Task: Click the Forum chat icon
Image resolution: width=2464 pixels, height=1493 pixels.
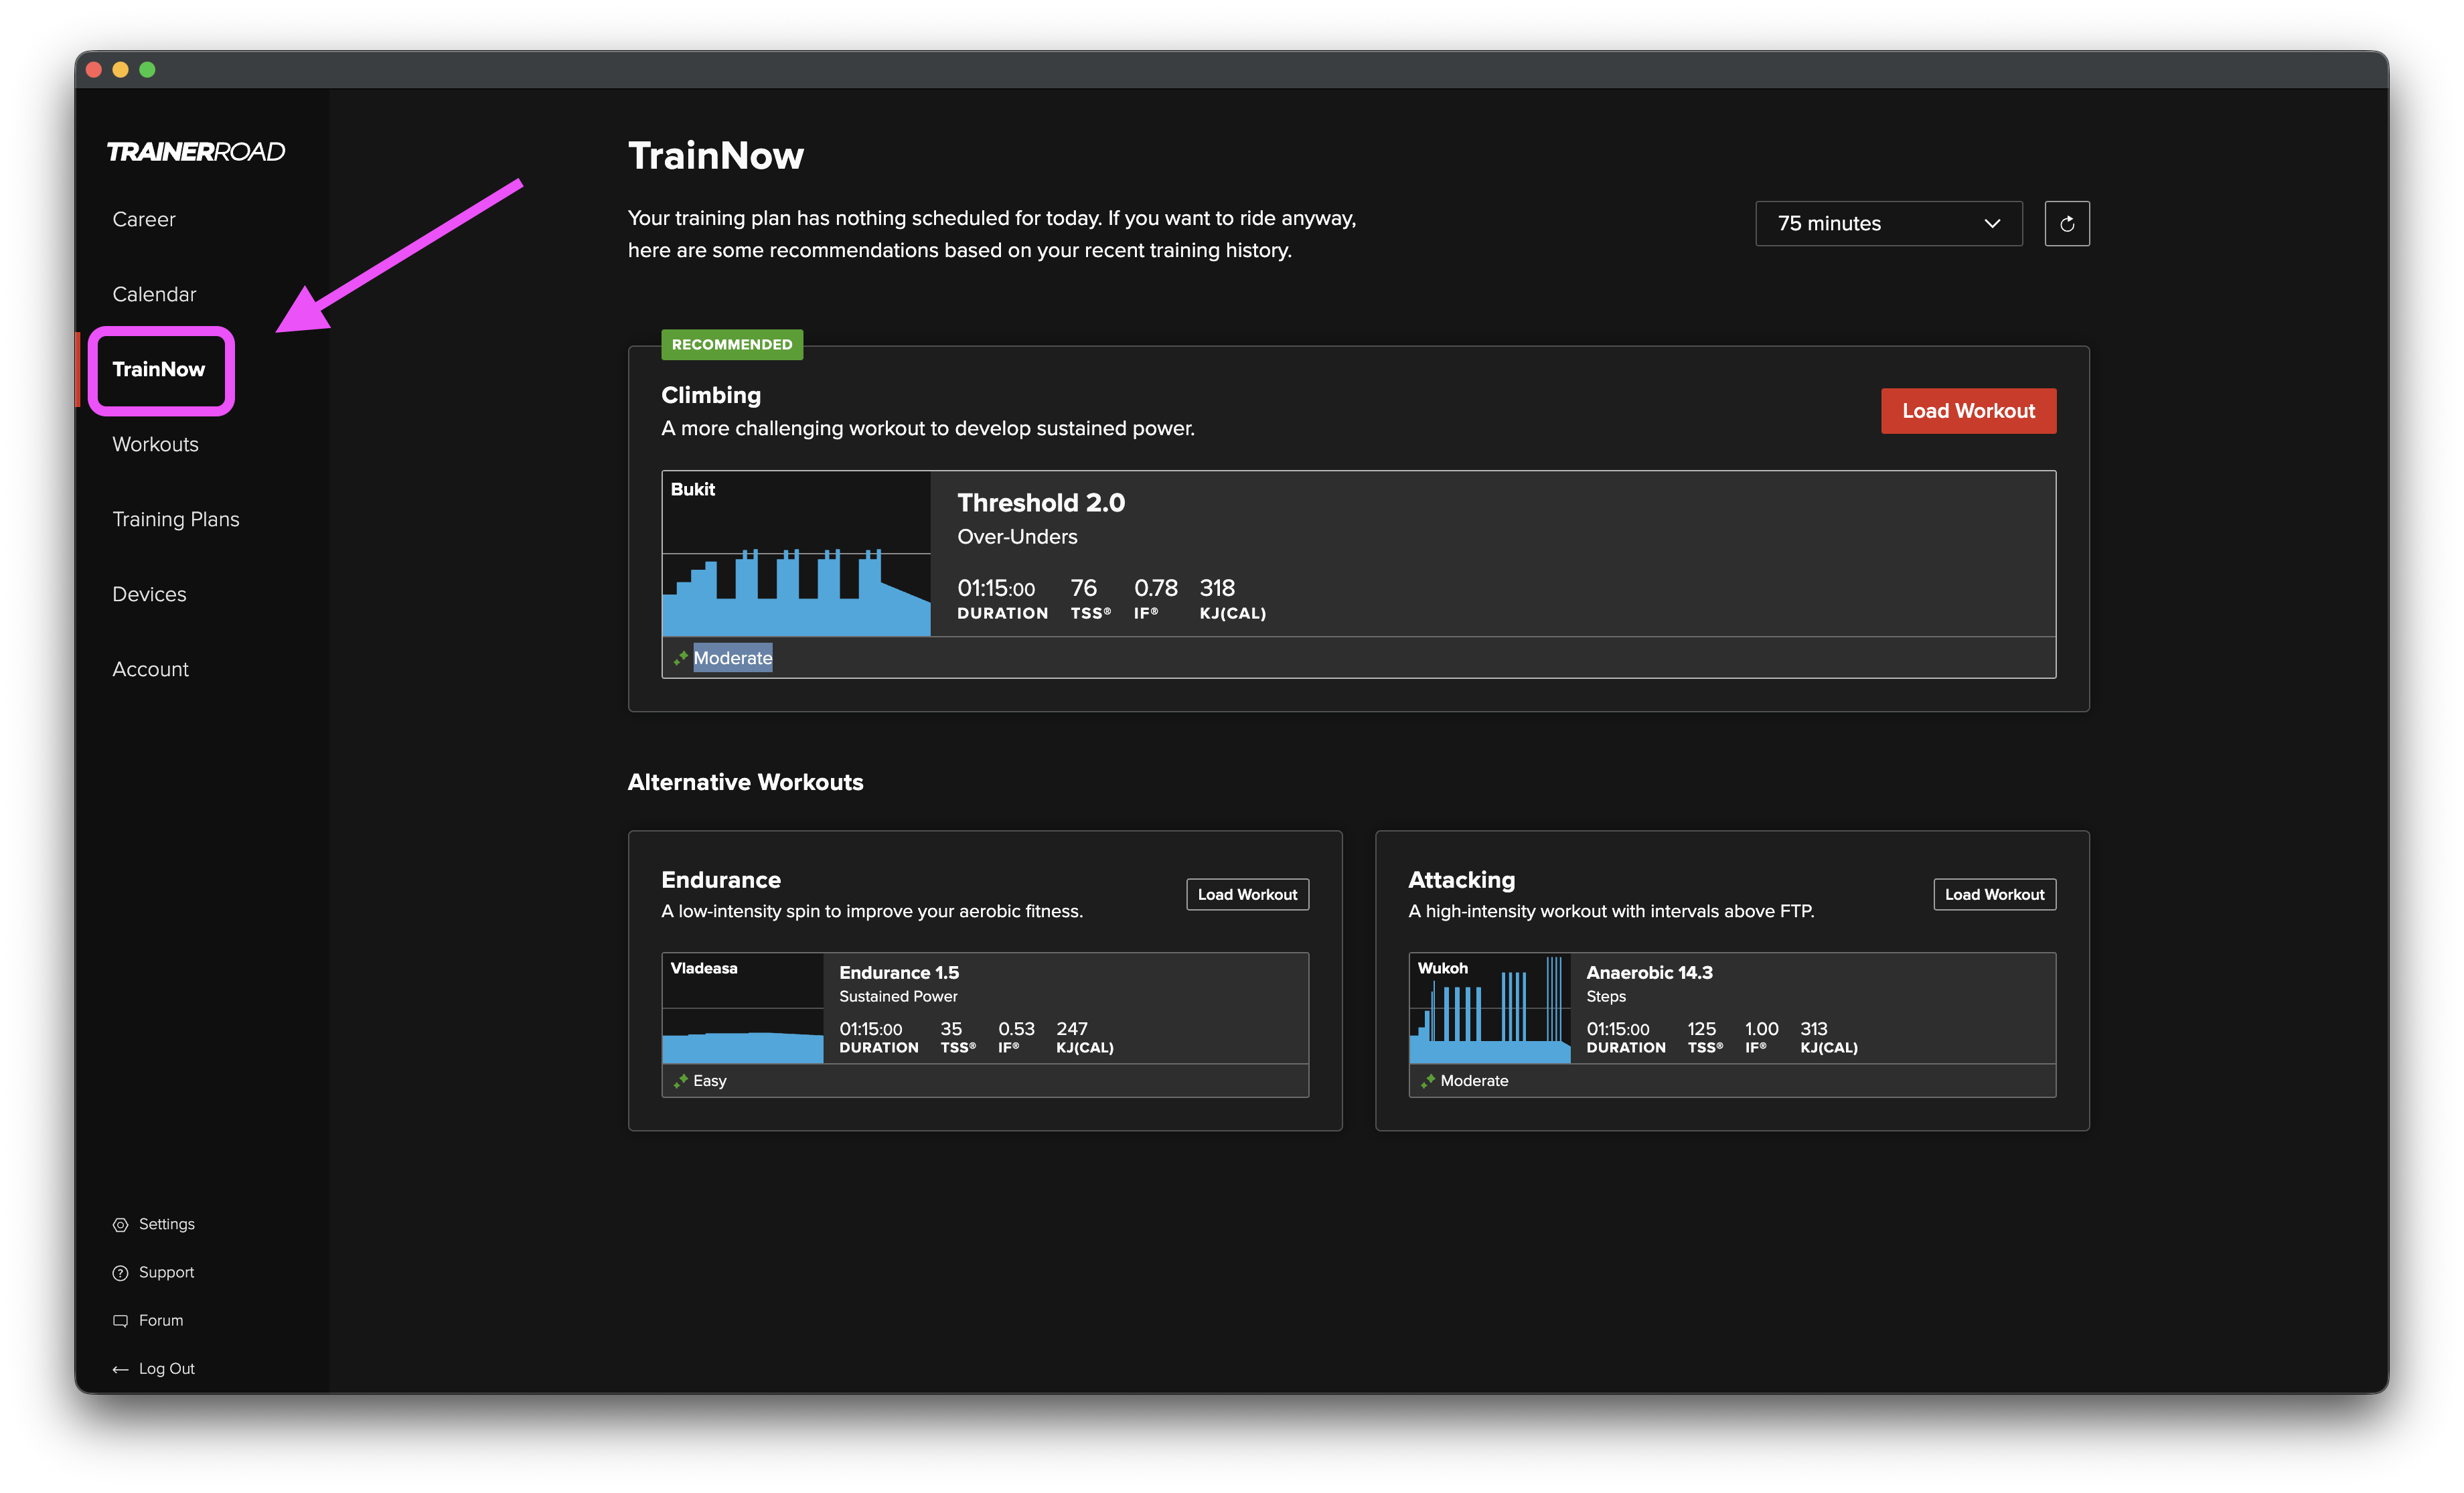Action: pos(120,1320)
